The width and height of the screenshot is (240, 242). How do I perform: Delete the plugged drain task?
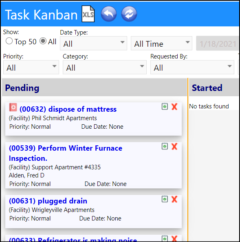pos(174,199)
